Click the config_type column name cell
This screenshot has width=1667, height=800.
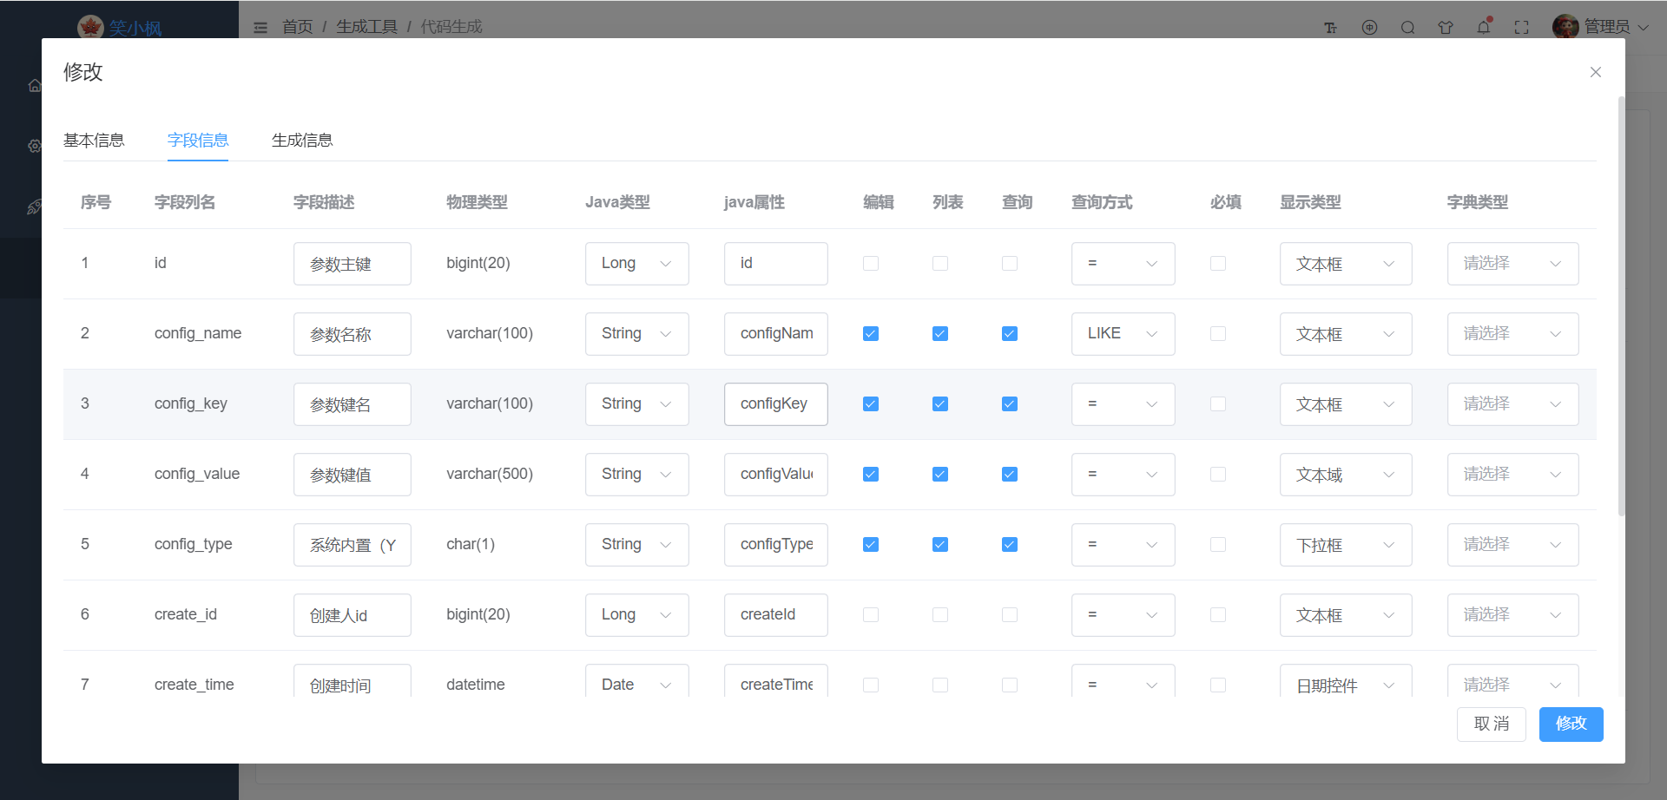tap(193, 544)
